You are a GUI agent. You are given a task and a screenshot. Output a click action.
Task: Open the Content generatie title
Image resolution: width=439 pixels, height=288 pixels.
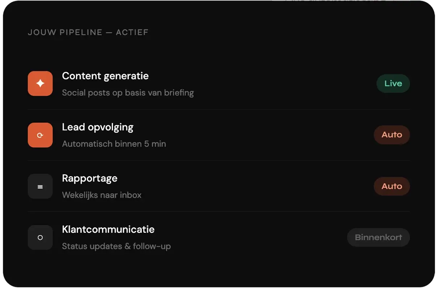coord(105,76)
